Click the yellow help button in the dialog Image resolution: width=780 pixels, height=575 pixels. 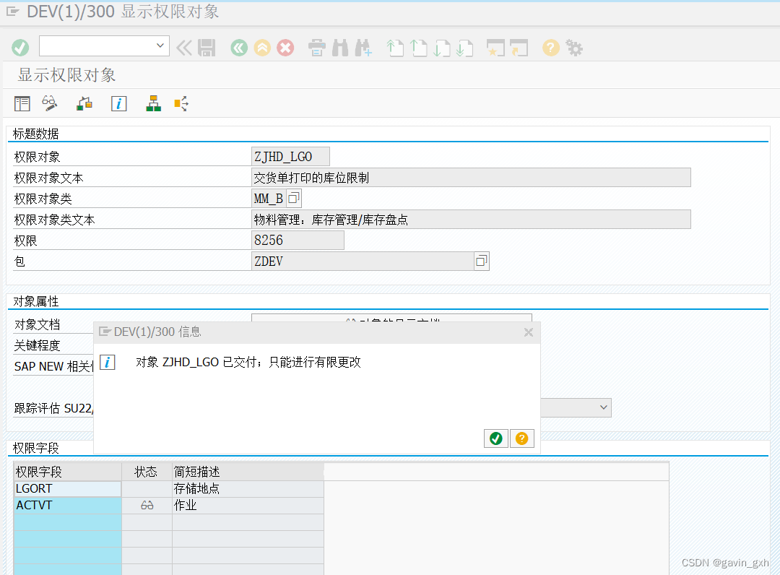pyautogui.click(x=521, y=438)
